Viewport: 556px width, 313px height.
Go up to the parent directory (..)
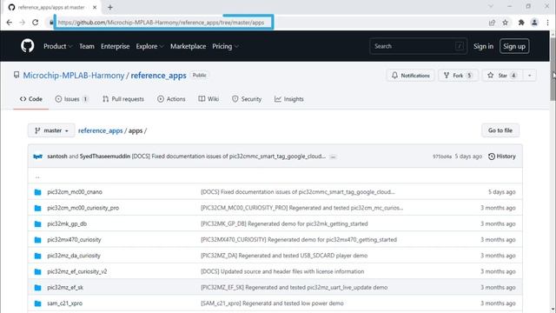(x=37, y=176)
